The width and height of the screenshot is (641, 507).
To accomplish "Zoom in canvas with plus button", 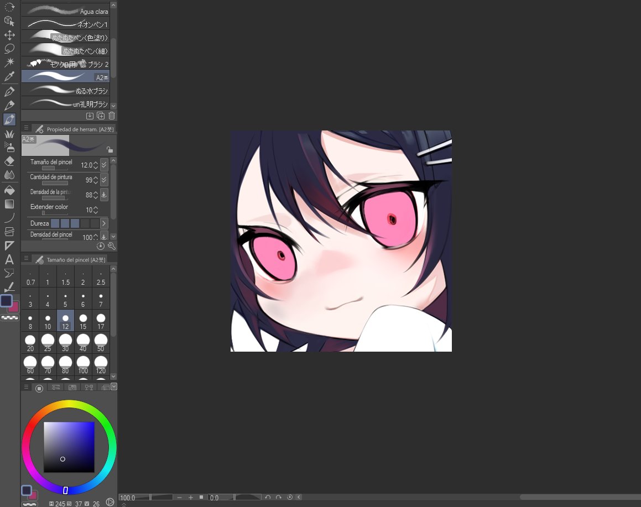I will pos(190,497).
